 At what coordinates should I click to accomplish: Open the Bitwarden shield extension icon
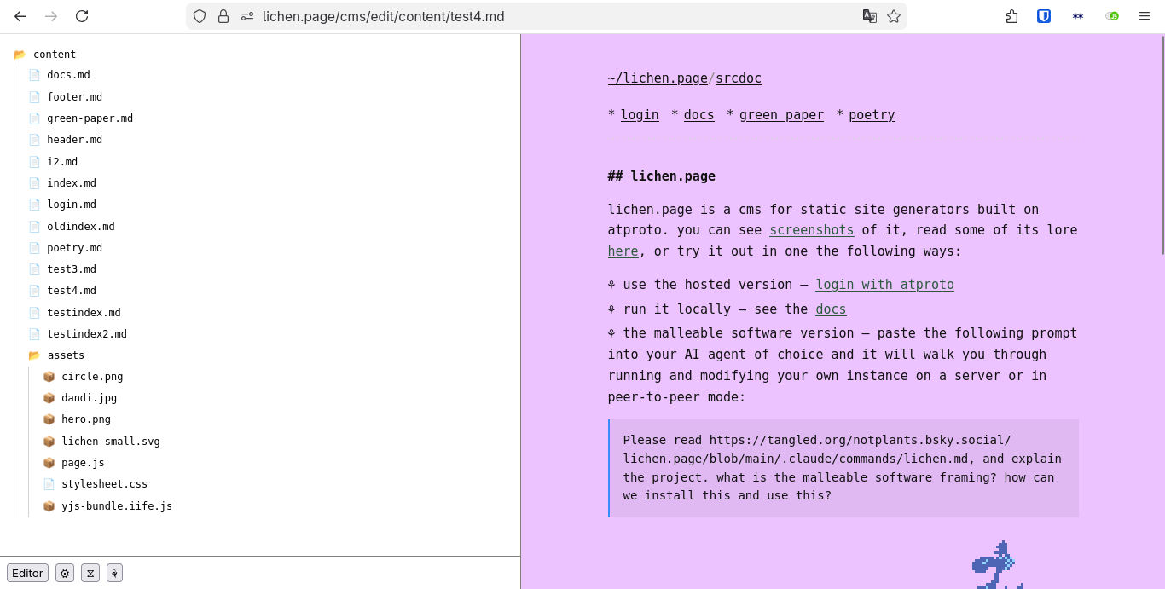tap(1043, 15)
